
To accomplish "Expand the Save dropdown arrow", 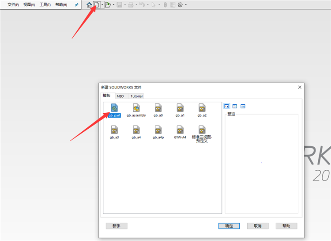I will pos(125,5).
